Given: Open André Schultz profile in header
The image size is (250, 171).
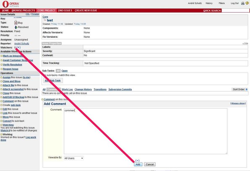Looking at the screenshot, I should click(x=195, y=3).
